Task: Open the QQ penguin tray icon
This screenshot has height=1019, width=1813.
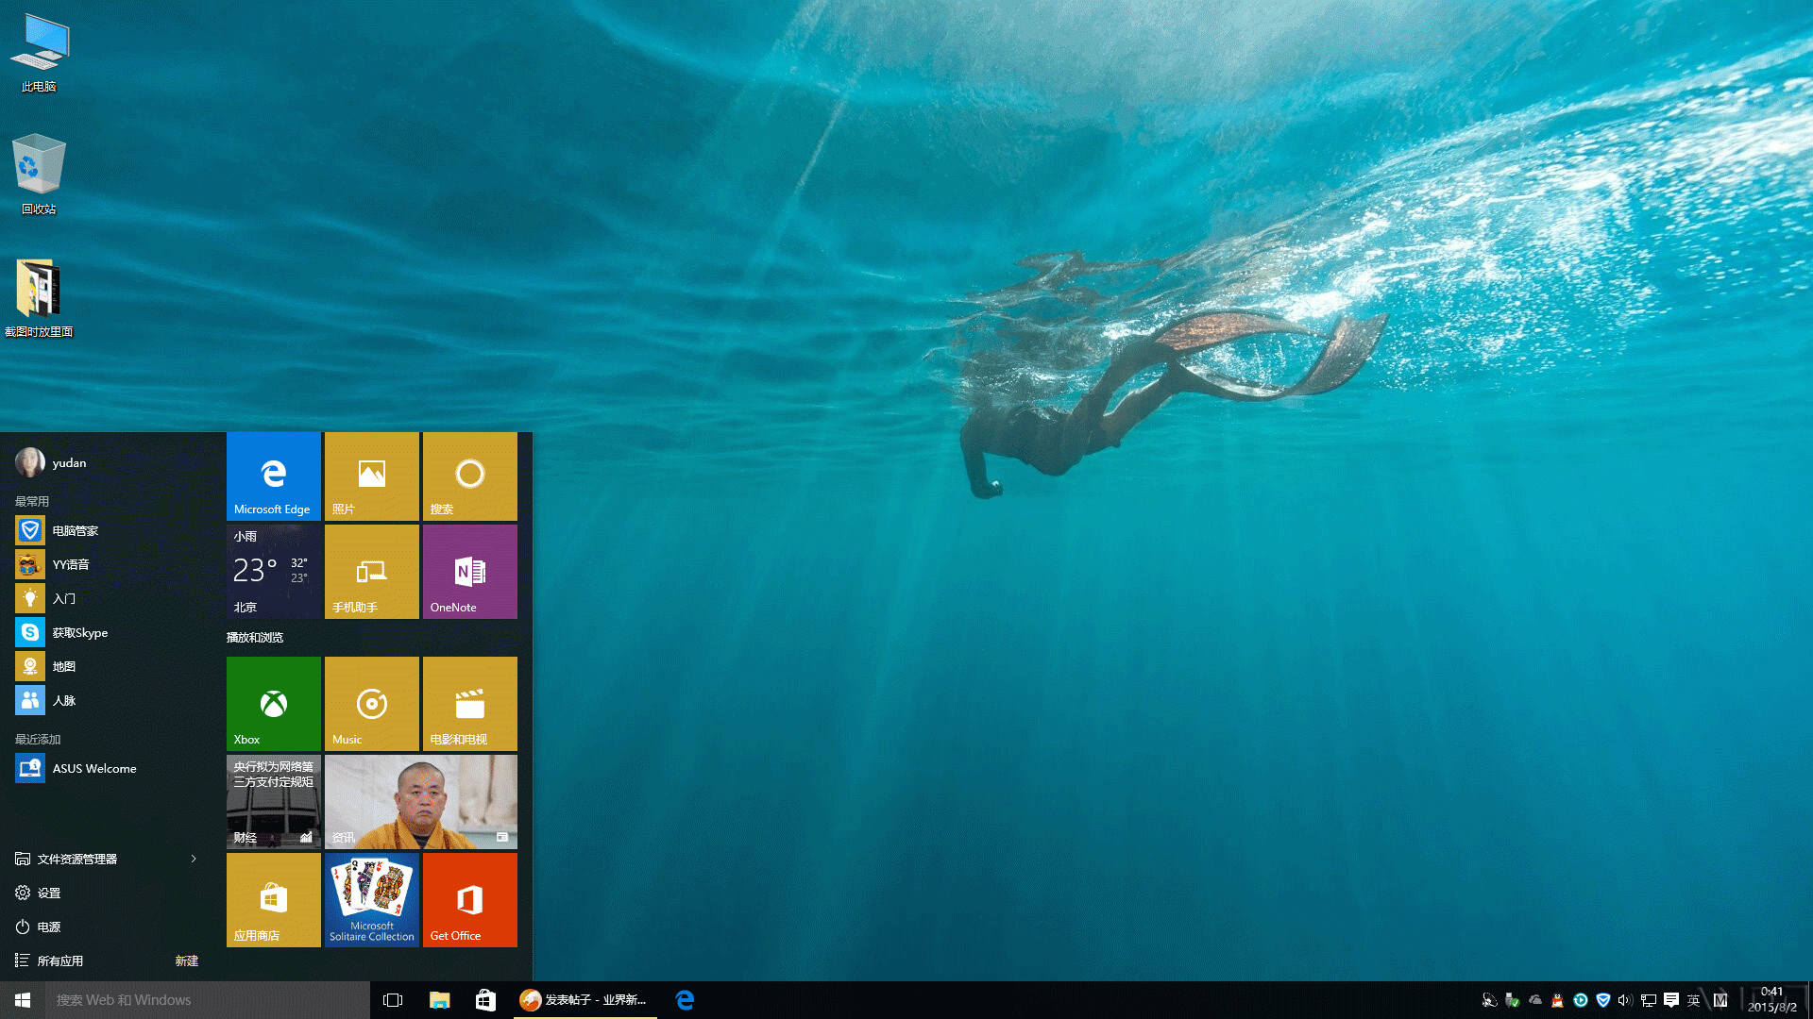Action: [1557, 1000]
